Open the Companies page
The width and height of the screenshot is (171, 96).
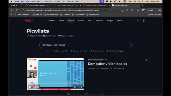pos(99,21)
